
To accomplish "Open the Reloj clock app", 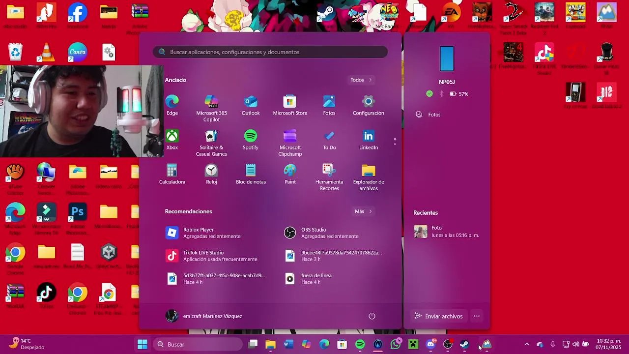I will [211, 175].
